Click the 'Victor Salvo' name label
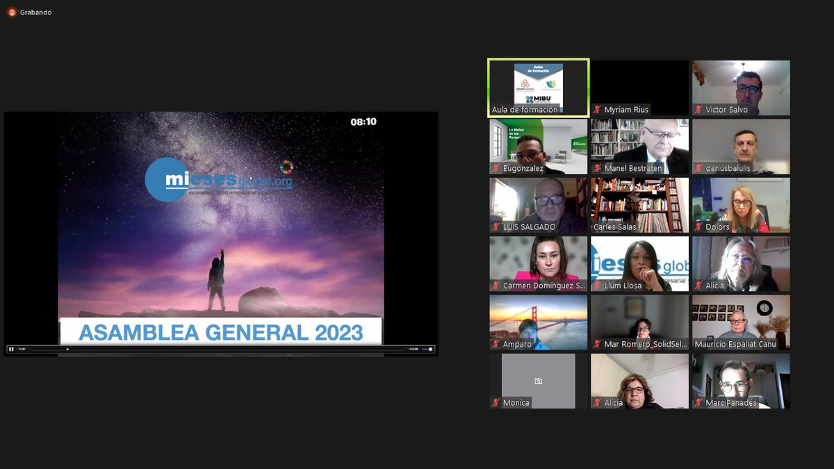The height and width of the screenshot is (469, 834). [726, 110]
